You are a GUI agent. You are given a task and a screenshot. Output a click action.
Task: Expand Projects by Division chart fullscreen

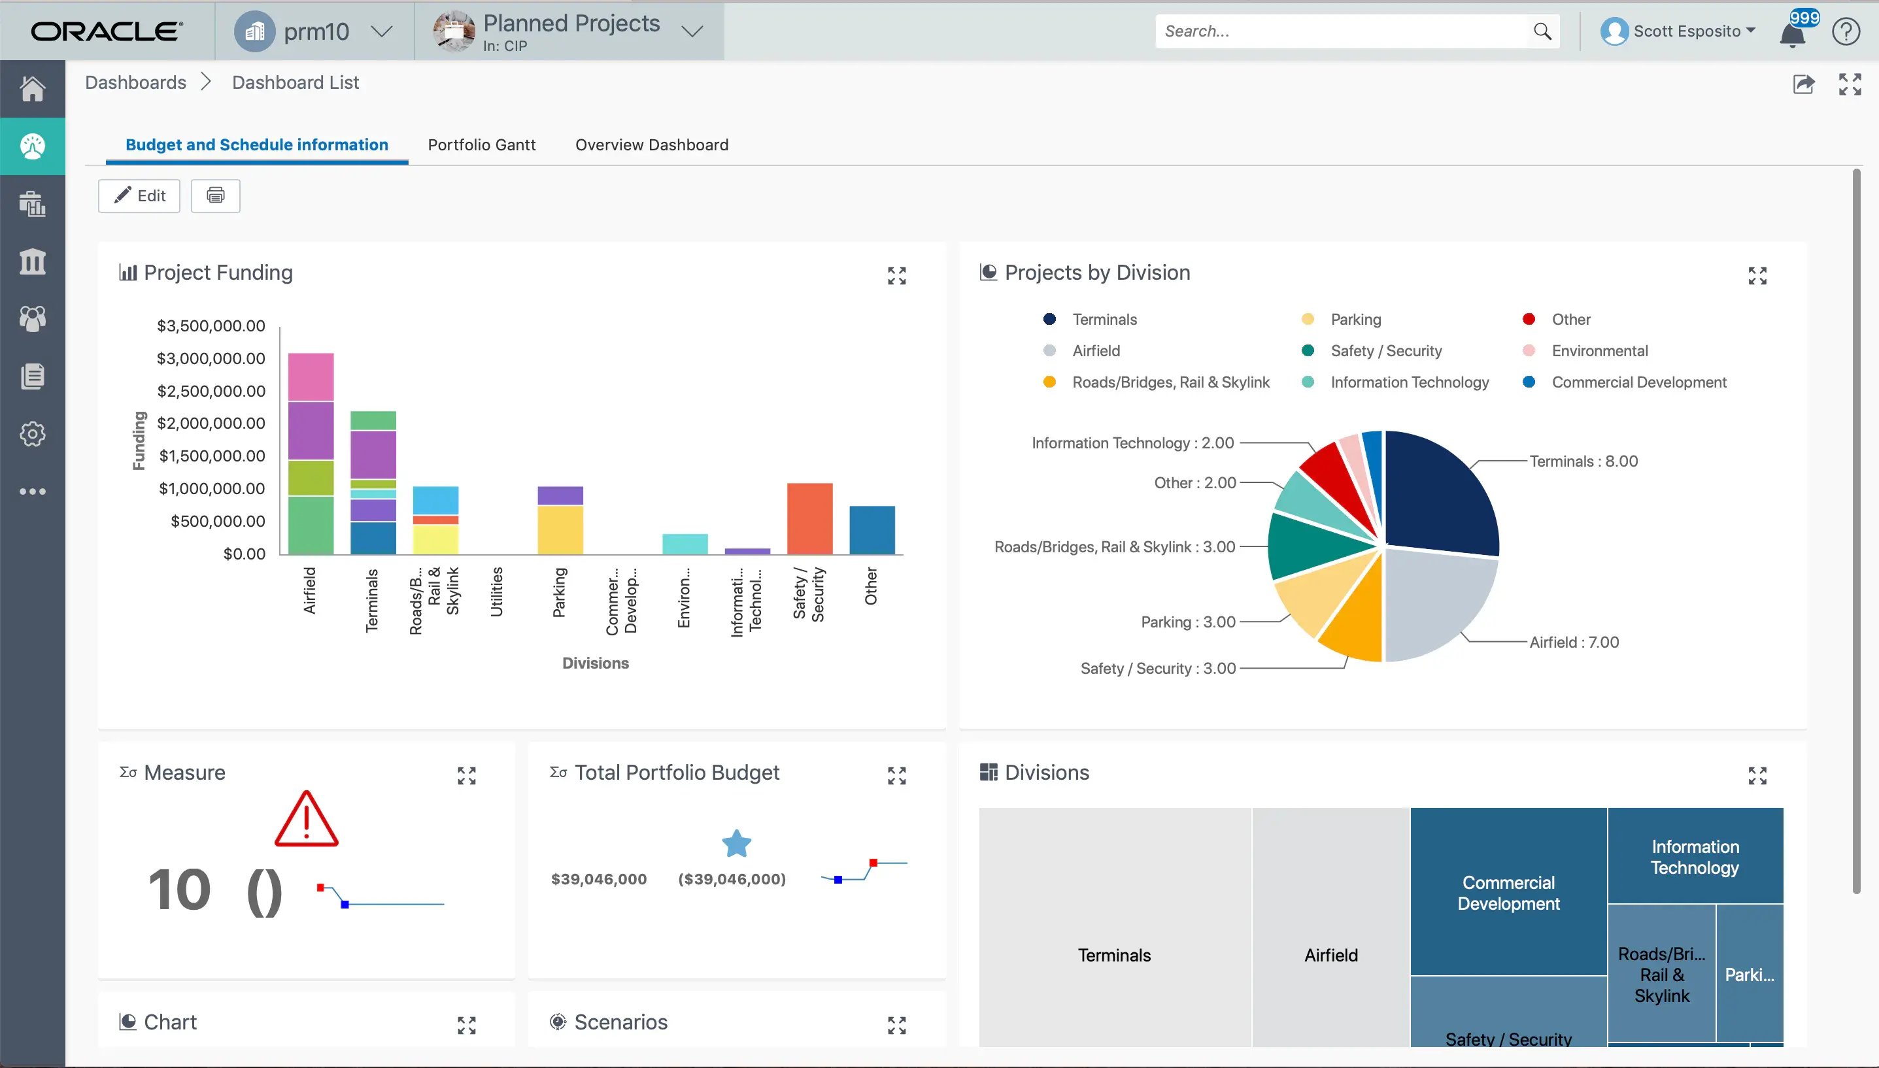pyautogui.click(x=1757, y=275)
